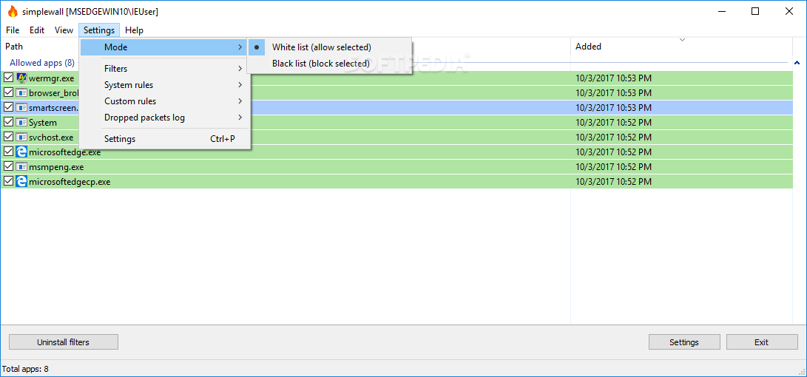Click System row date 10/3/2017 10:52 PM
Screen dimensions: 807x377
(x=613, y=123)
